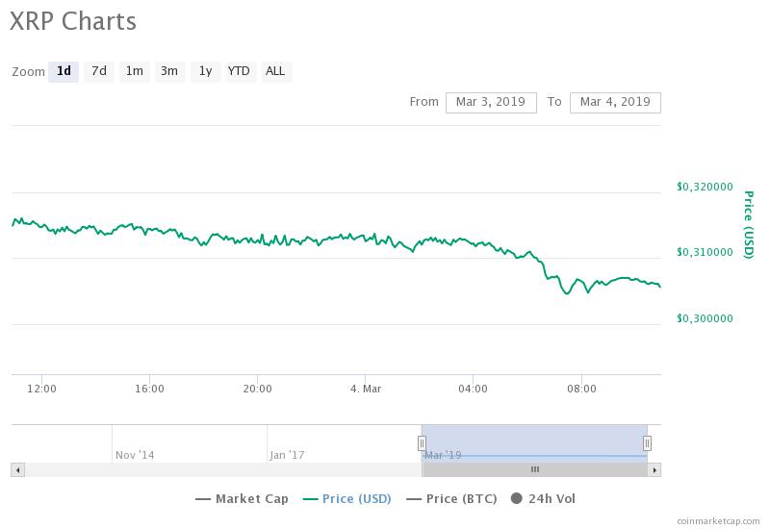Show ALL price history
This screenshot has width=770, height=529.
pyautogui.click(x=275, y=71)
